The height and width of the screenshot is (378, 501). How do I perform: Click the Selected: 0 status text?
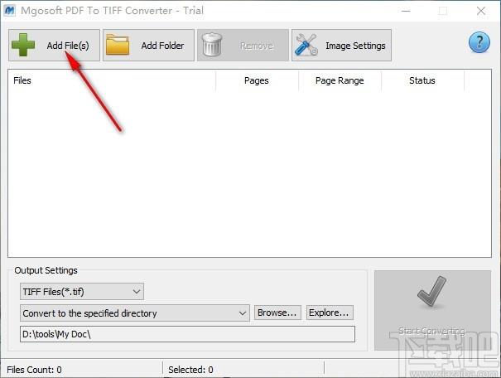click(190, 370)
